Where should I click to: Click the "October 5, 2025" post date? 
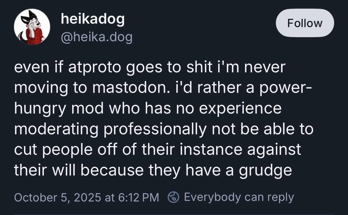coord(57,197)
